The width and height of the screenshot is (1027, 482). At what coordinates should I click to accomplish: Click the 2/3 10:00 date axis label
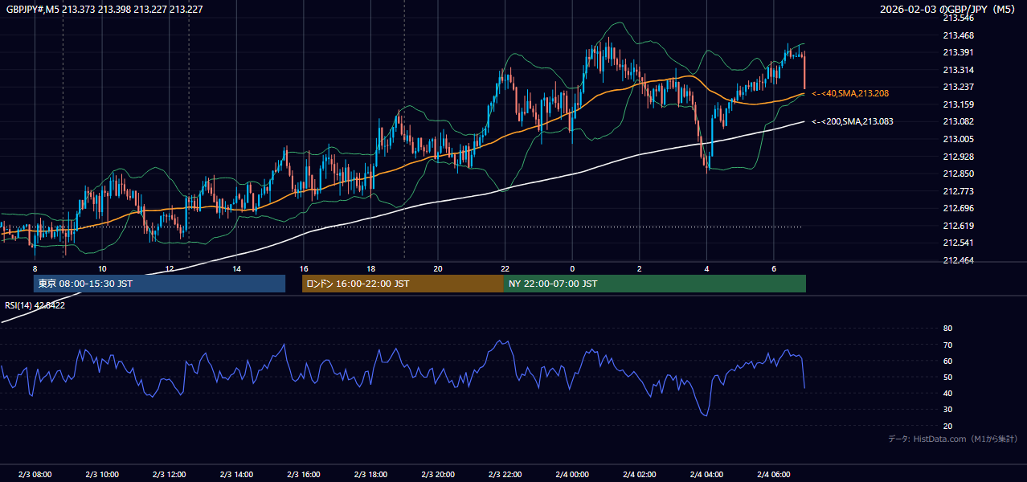pyautogui.click(x=102, y=475)
